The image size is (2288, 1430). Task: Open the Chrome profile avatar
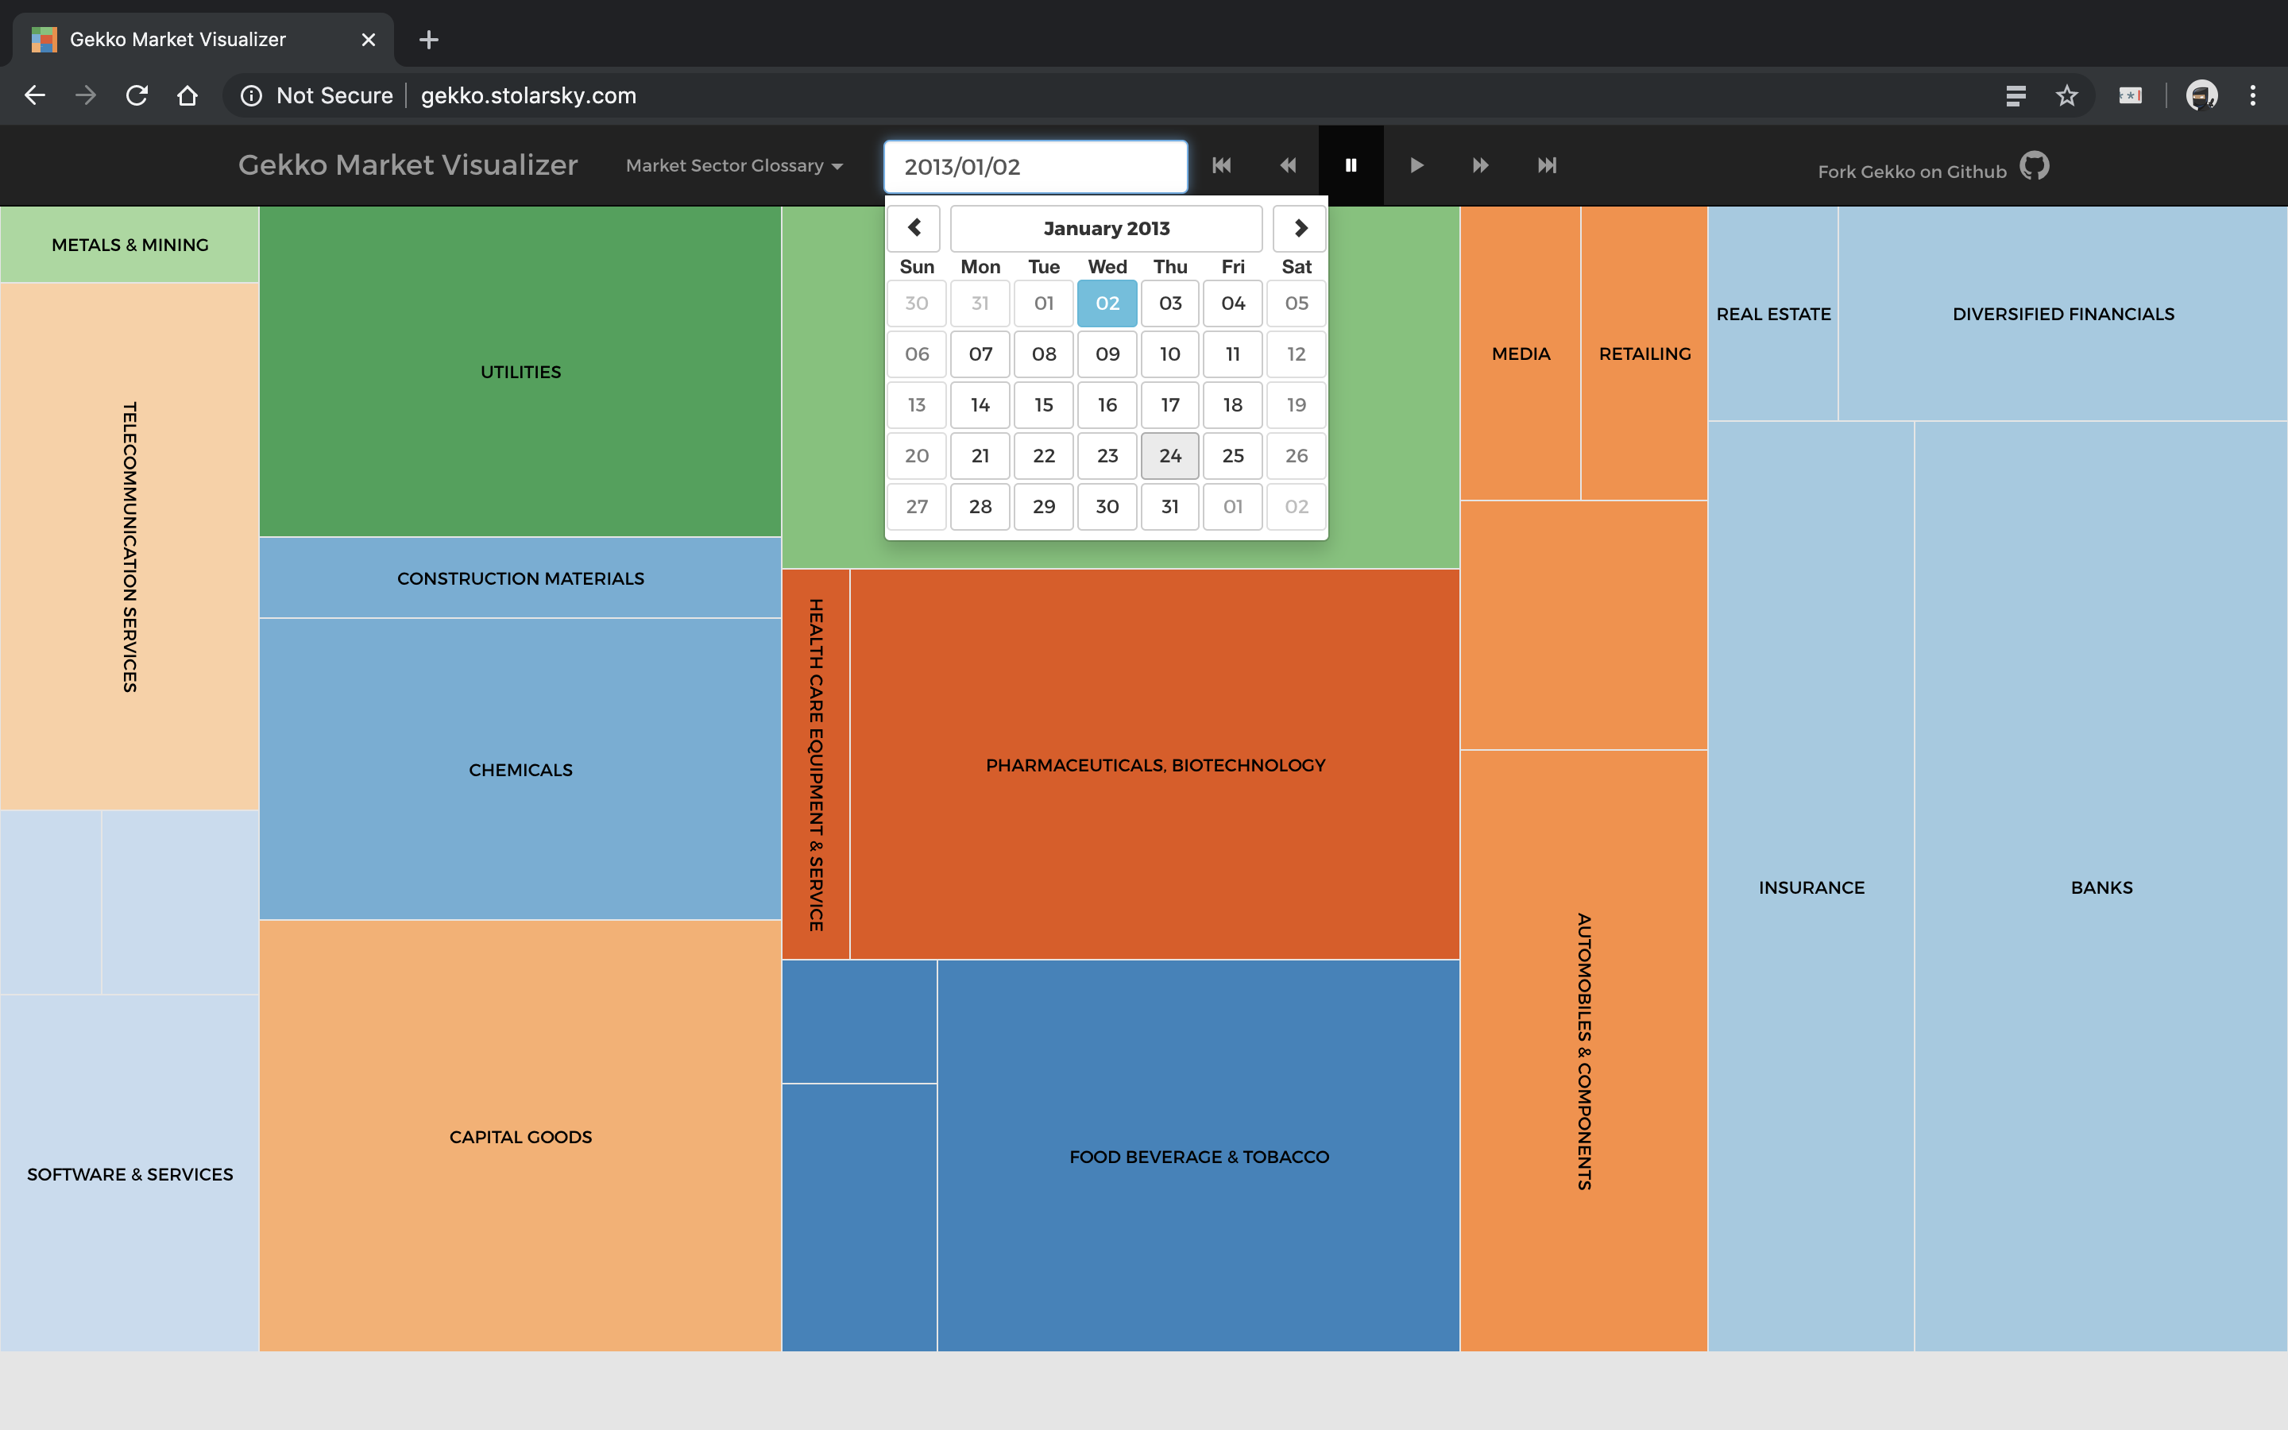coord(2202,95)
